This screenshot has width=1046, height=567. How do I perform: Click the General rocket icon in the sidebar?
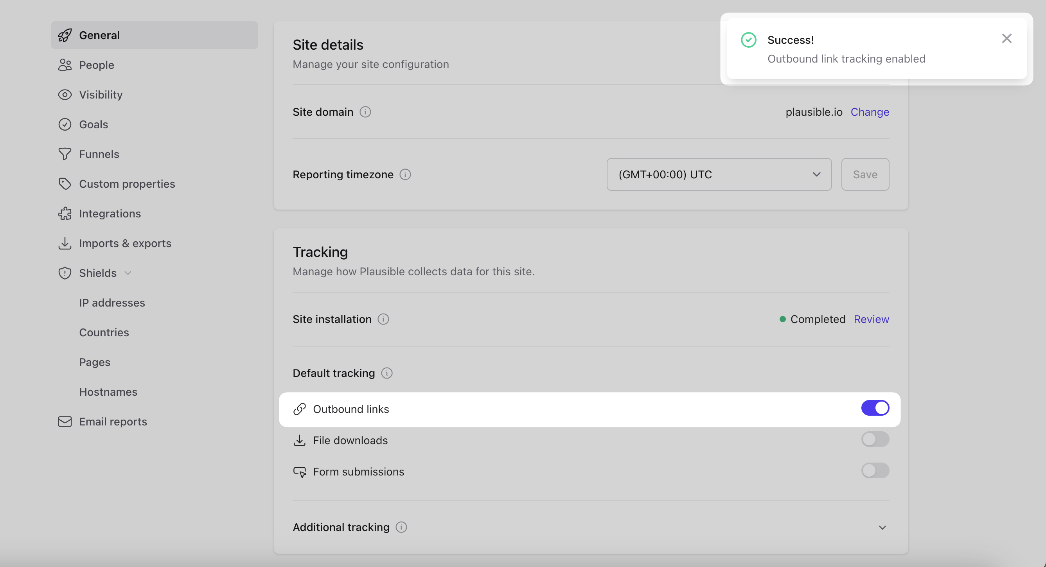[x=65, y=35]
